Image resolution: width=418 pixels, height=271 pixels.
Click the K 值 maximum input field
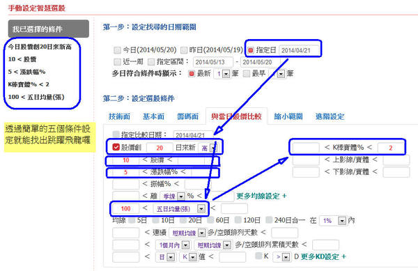pos(232,257)
